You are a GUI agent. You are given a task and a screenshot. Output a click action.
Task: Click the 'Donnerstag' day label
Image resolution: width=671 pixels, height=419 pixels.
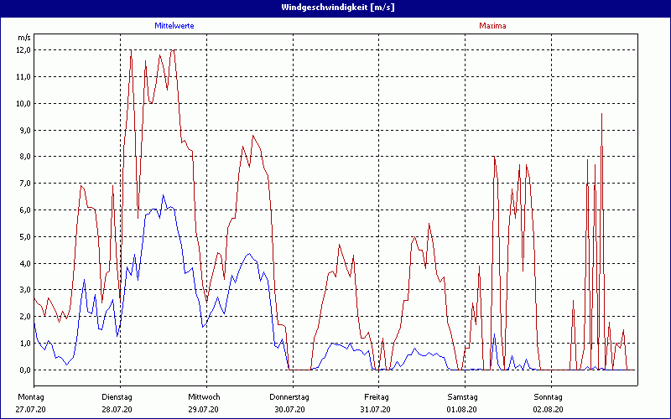289,397
